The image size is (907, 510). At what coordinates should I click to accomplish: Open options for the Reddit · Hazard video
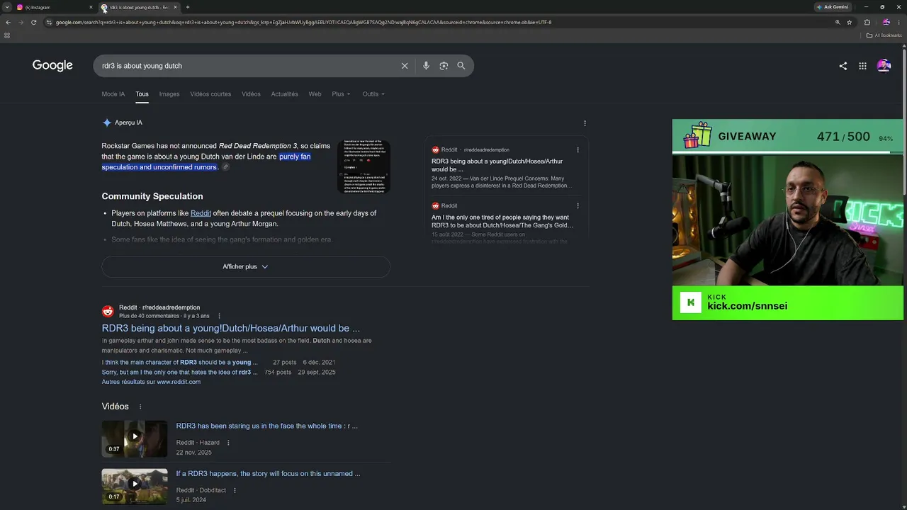pyautogui.click(x=228, y=443)
